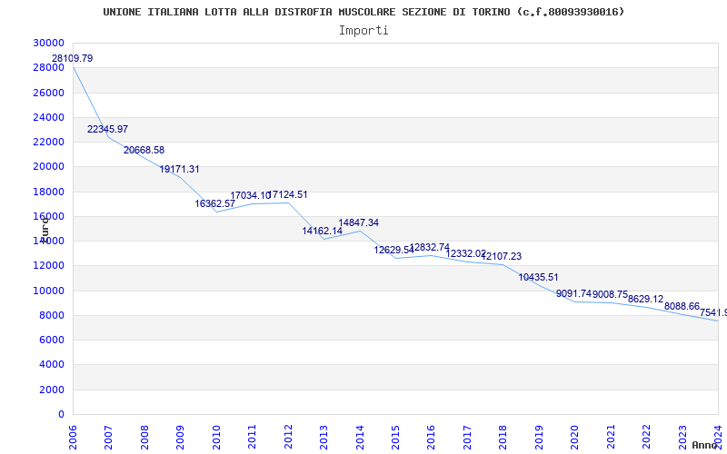This screenshot has height=454, width=727.
Task: Click the 2016 x-axis year
Action: pos(431,438)
